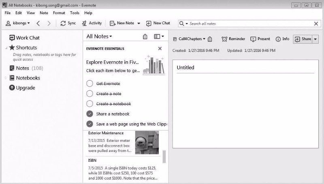Click Explore Evernote in Five heading
This screenshot has height=184, width=324.
pos(113,62)
